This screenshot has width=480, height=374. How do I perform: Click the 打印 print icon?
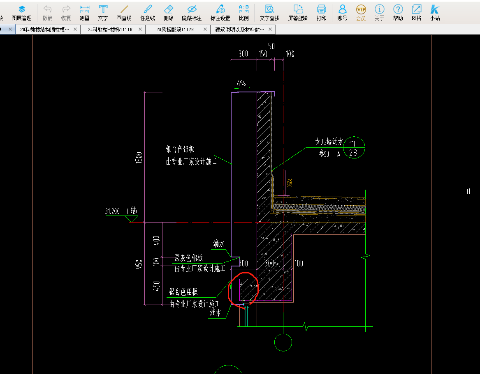pyautogui.click(x=321, y=13)
